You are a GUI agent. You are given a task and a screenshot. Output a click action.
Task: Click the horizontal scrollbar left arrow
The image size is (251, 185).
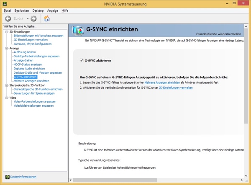(x=71, y=180)
